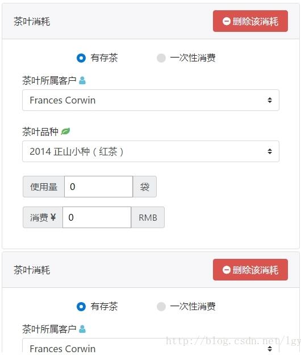Viewport: 301px width, 355px height.
Task: Open the 2014 正山小种（红茶）tea variety dropdown
Action: pyautogui.click(x=150, y=151)
